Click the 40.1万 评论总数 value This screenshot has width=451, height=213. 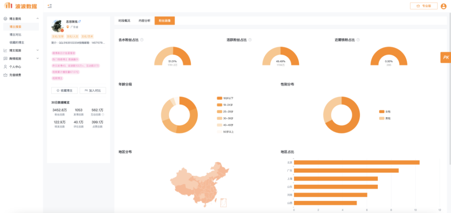pos(78,122)
